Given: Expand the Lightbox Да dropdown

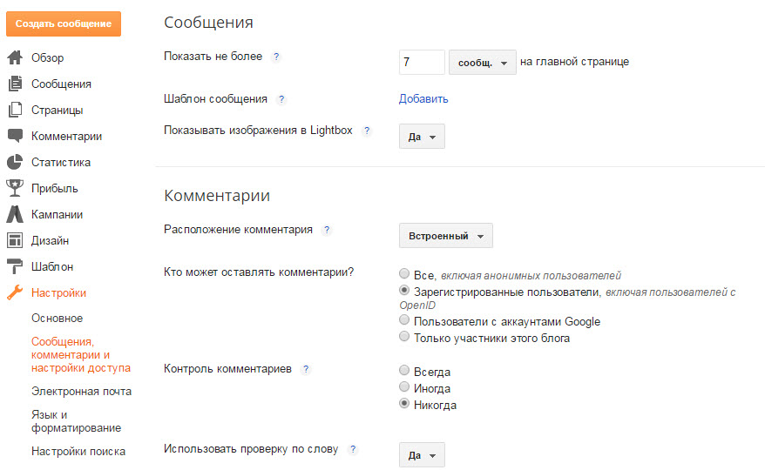Looking at the screenshot, I should (422, 137).
